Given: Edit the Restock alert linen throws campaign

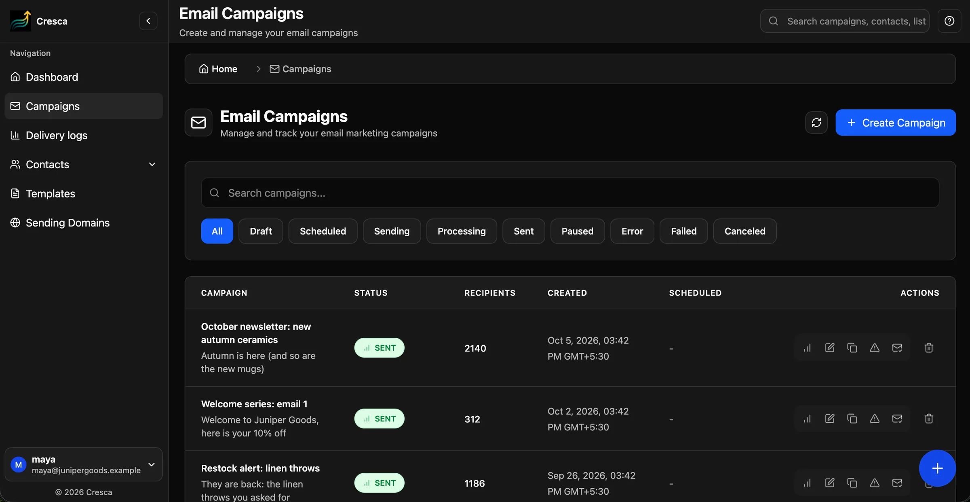Looking at the screenshot, I should tap(830, 483).
